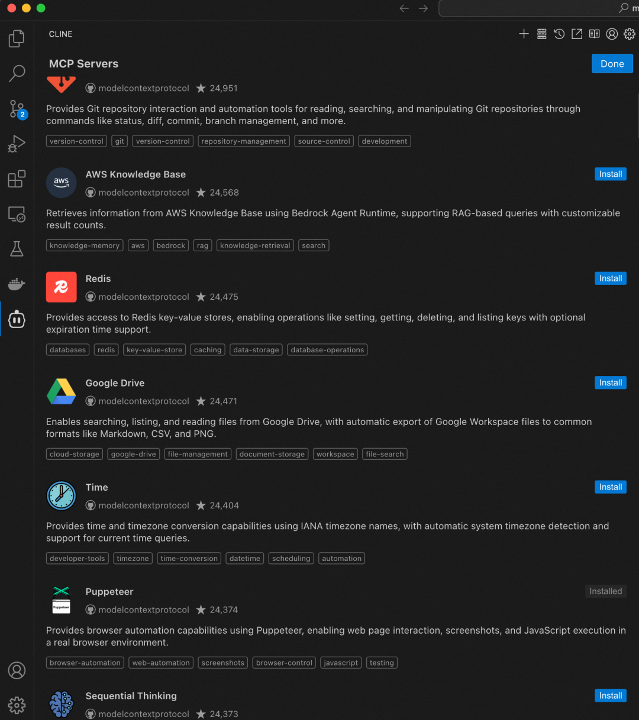639x720 pixels.
Task: Install the AWS Knowledge Base server
Action: pyautogui.click(x=611, y=174)
